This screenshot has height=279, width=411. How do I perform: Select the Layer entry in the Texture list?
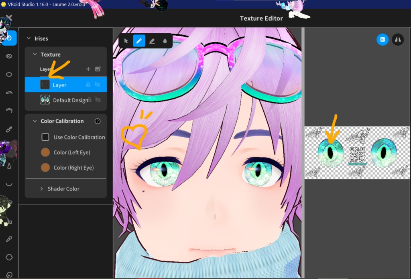click(60, 85)
